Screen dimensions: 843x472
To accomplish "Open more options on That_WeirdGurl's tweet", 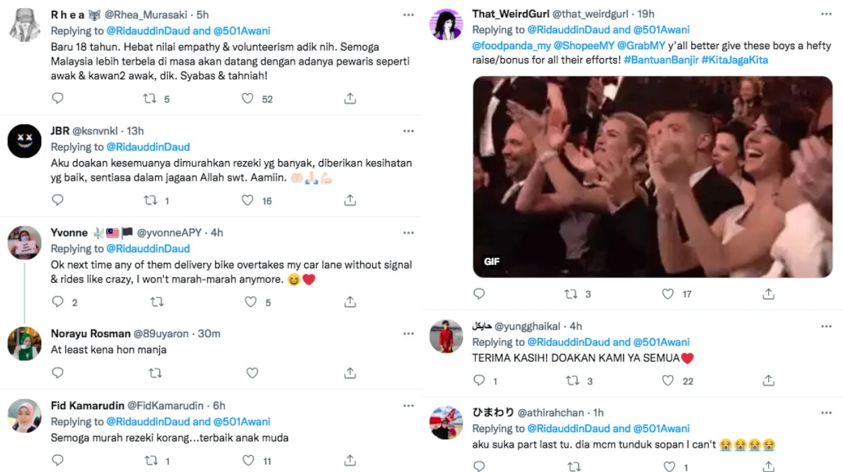I will click(826, 14).
